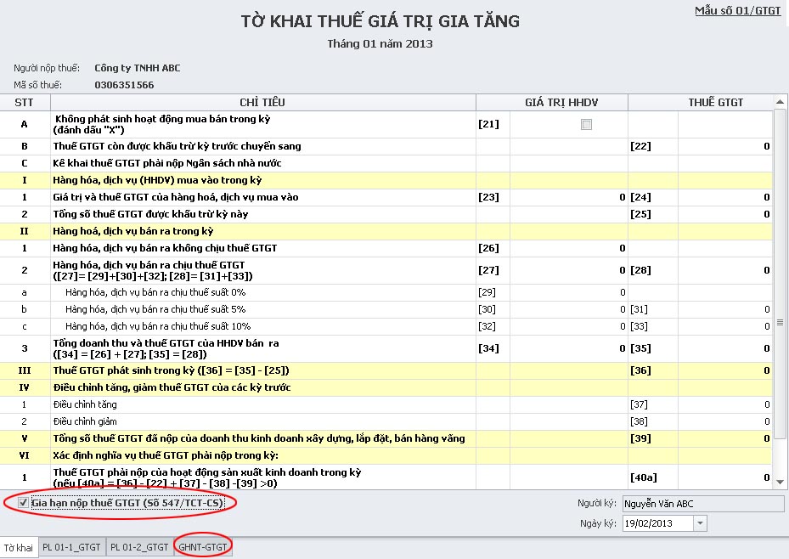Click the THUẾ GTGT column header

(701, 103)
